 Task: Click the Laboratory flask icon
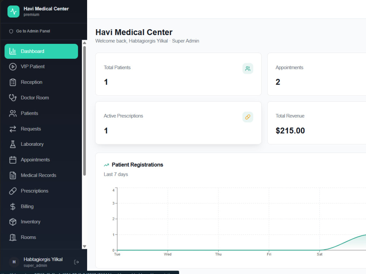point(12,144)
